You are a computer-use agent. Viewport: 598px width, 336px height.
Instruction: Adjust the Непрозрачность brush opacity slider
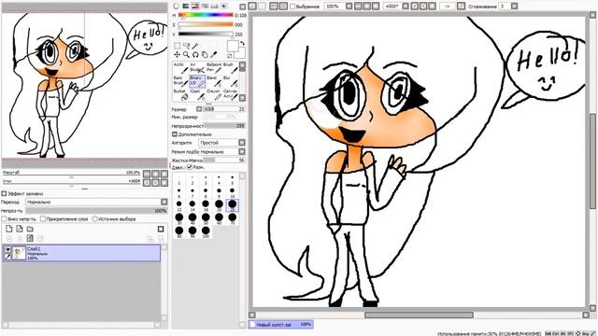tap(224, 125)
